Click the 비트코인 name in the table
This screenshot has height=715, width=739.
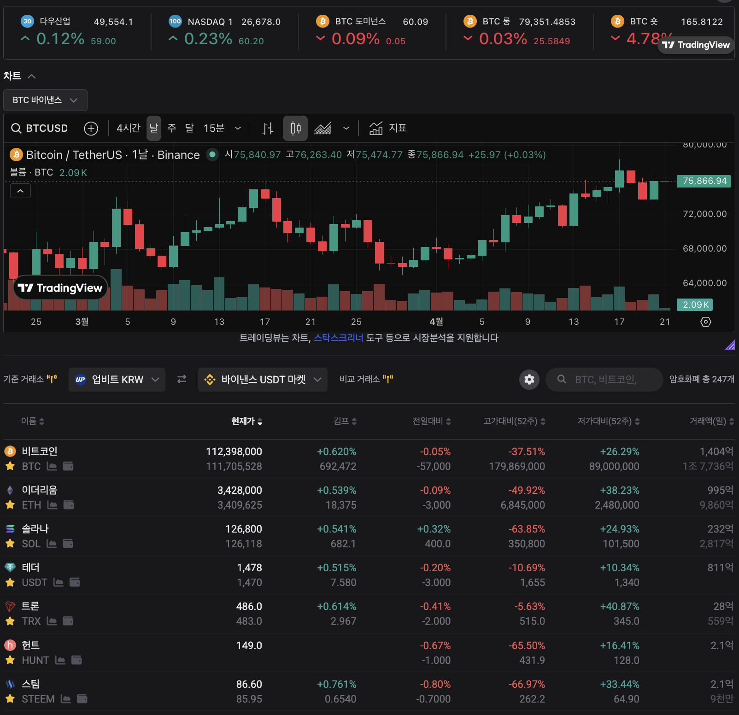tap(40, 451)
